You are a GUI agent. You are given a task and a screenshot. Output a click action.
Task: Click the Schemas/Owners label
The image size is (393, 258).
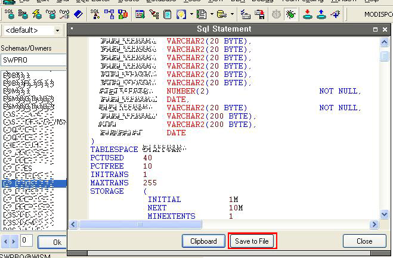click(x=26, y=48)
